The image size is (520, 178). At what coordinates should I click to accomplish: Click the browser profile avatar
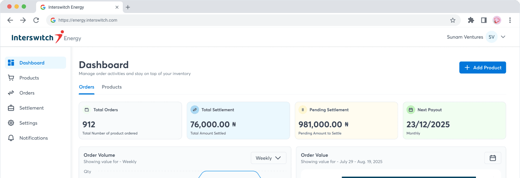click(497, 20)
